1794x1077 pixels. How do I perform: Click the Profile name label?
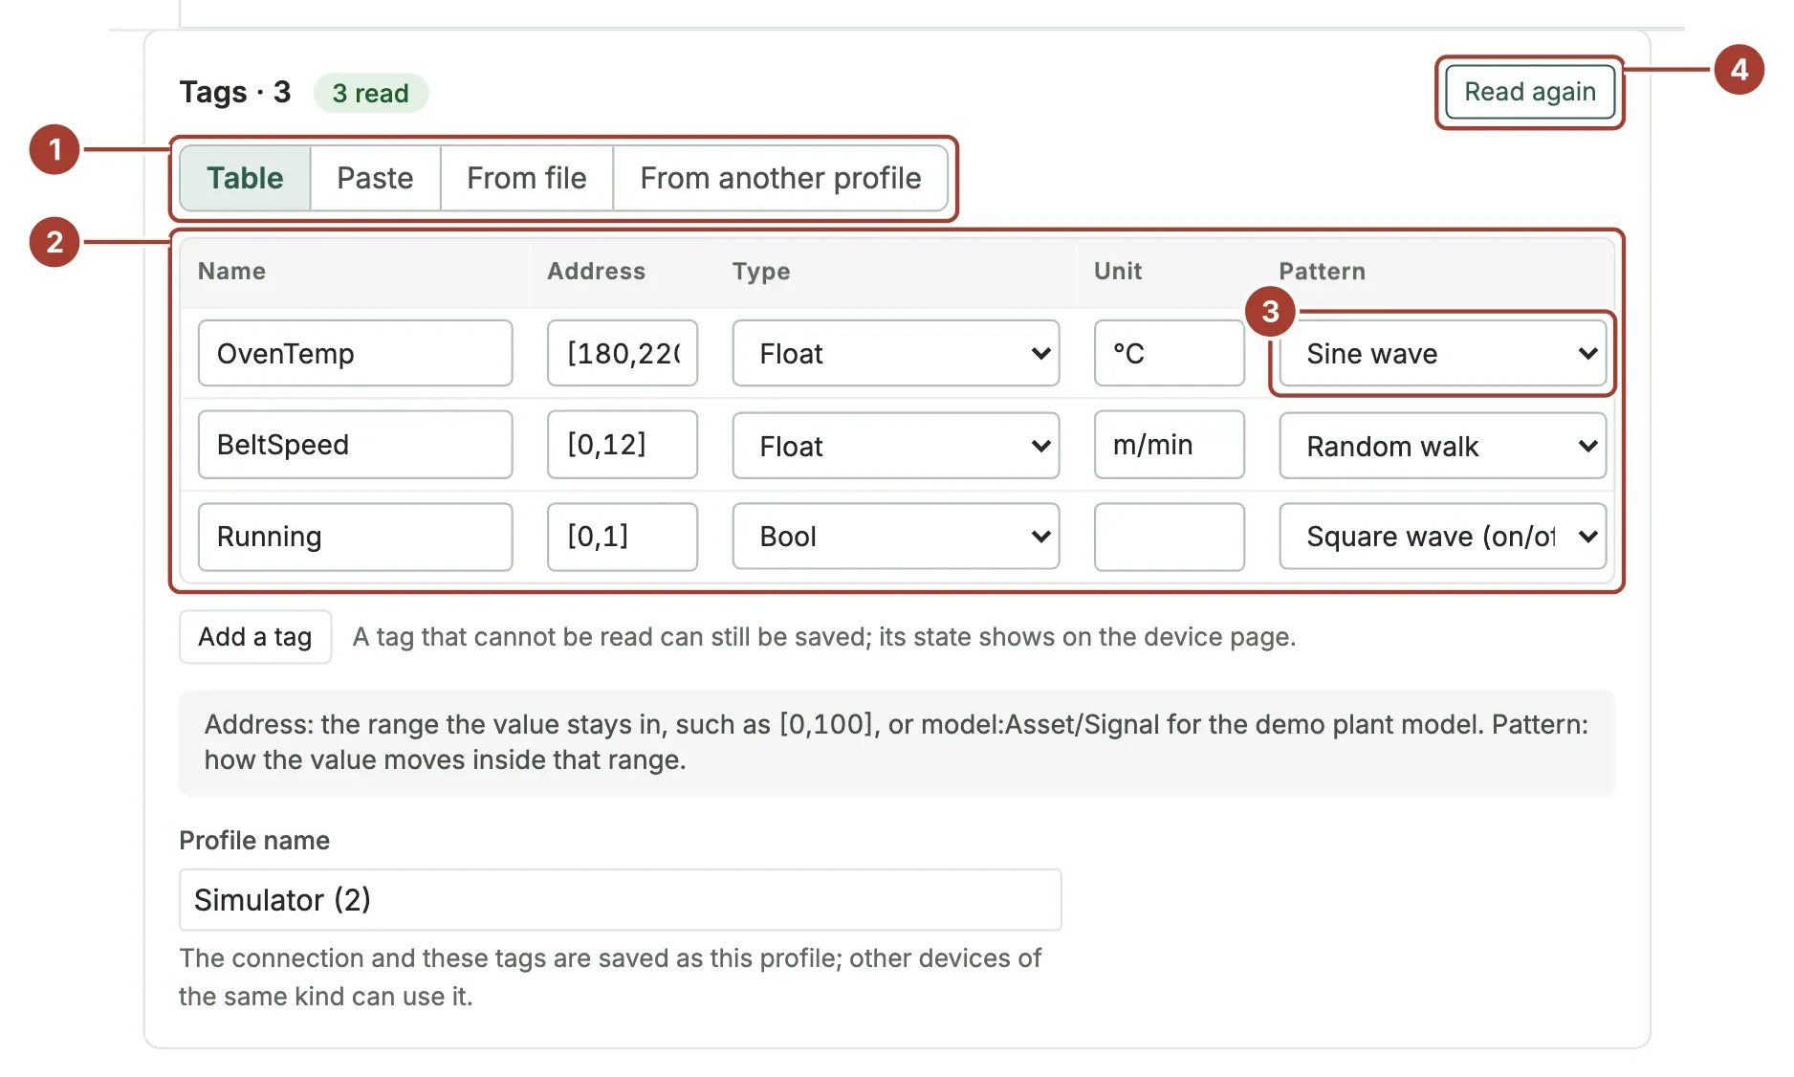click(x=254, y=841)
